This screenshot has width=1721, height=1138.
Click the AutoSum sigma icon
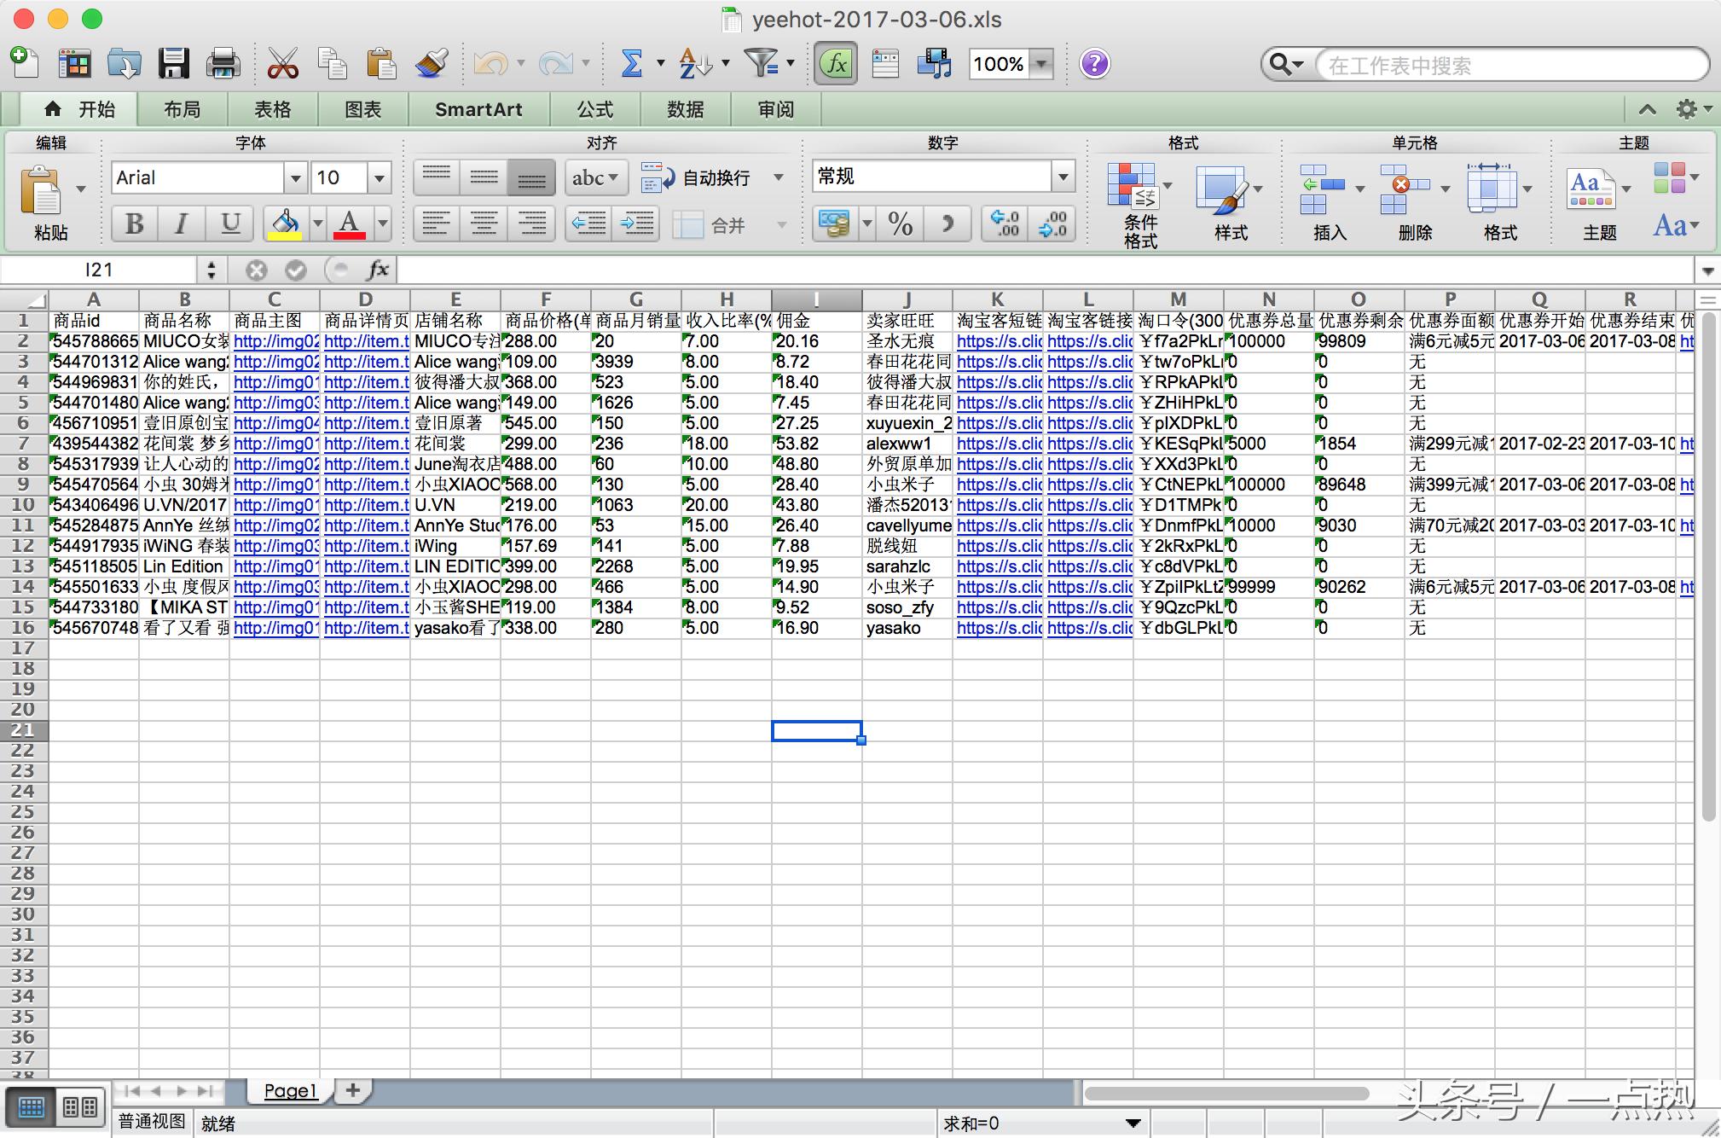pos(631,64)
